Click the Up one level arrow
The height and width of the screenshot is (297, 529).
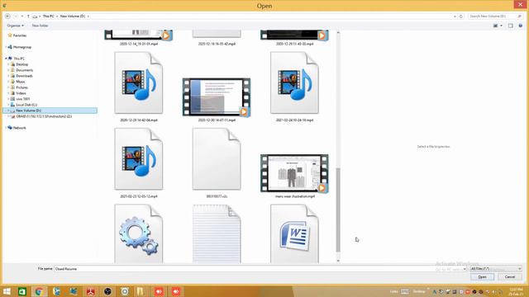point(28,16)
